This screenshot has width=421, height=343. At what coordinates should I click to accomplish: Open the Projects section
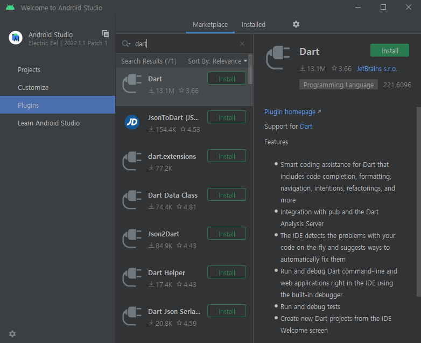pos(58,70)
